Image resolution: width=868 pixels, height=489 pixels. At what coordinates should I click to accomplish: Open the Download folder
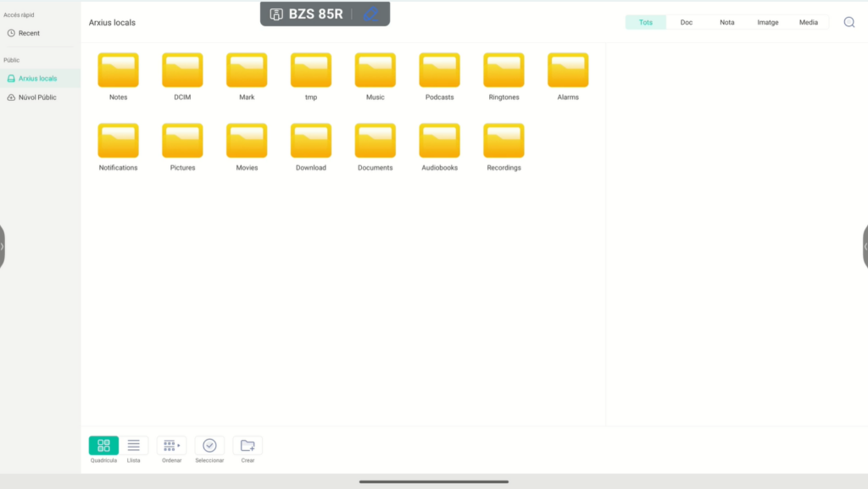click(x=311, y=142)
